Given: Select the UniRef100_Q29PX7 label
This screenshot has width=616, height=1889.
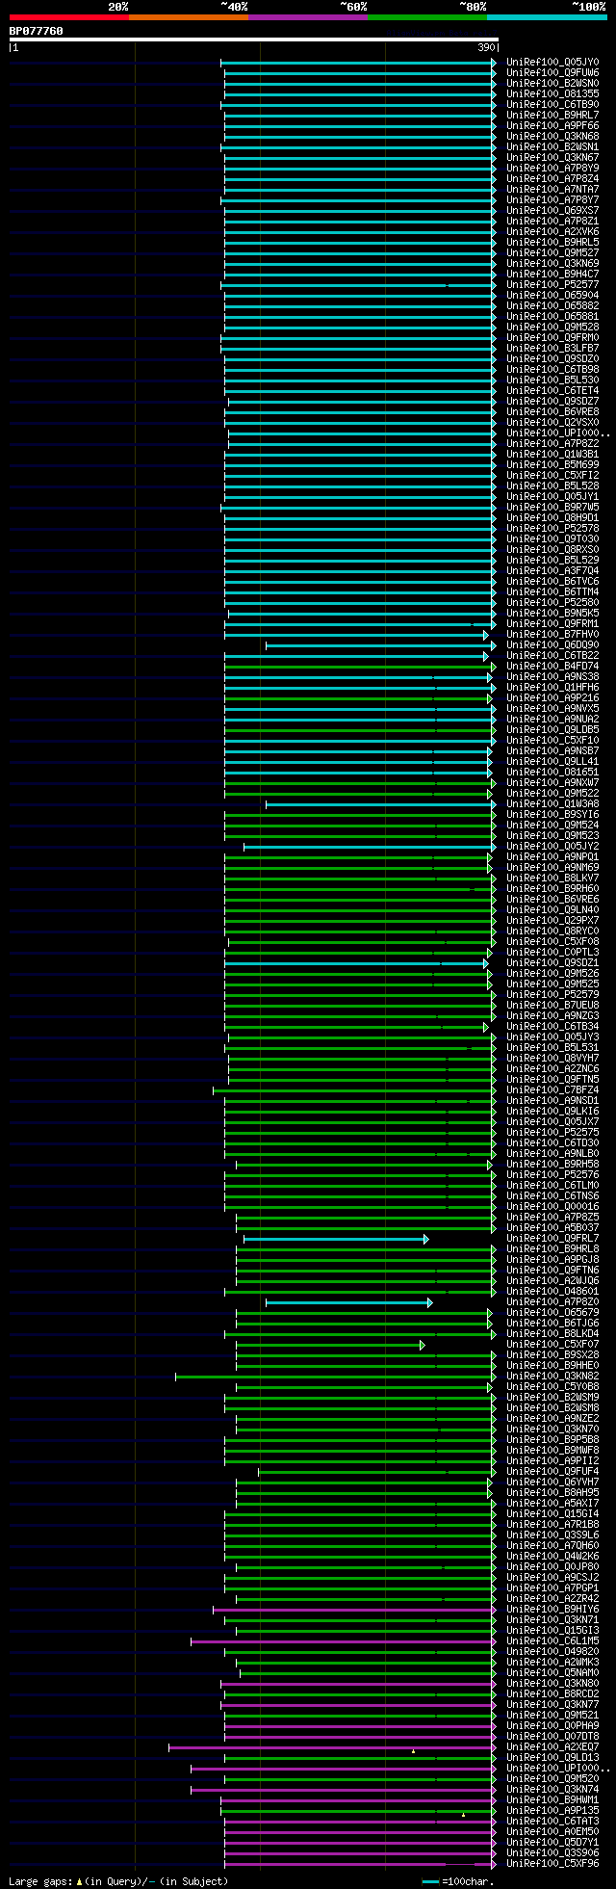Looking at the screenshot, I should coord(552,921).
